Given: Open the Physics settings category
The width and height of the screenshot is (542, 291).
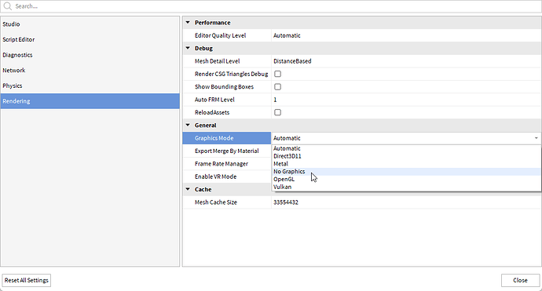Looking at the screenshot, I should point(90,85).
